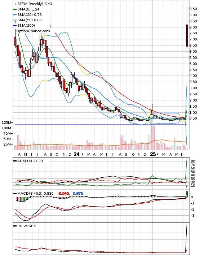Click the blue 0.875 MACD value
Image resolution: width=204 pixels, height=255 pixels.
click(x=78, y=194)
